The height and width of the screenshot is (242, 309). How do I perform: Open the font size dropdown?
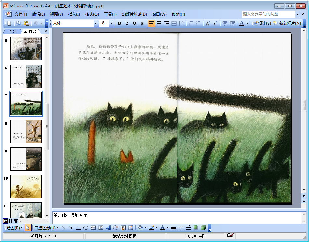click(111, 23)
